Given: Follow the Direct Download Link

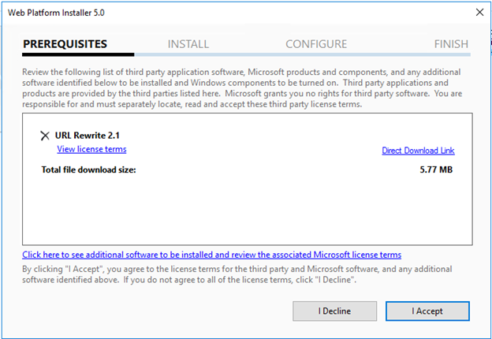Looking at the screenshot, I should [418, 151].
